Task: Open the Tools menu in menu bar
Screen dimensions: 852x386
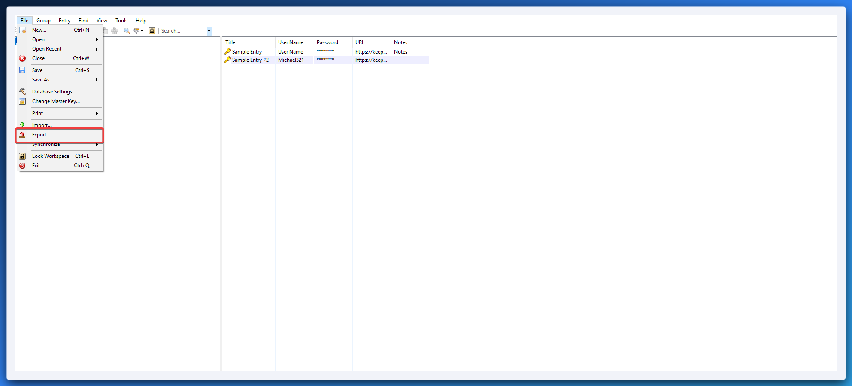Action: 121,21
